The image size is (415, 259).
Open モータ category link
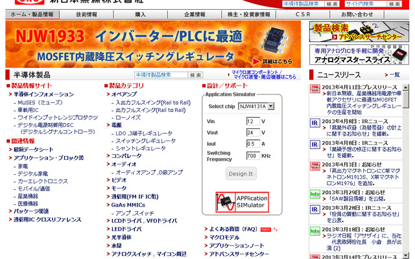(119, 188)
